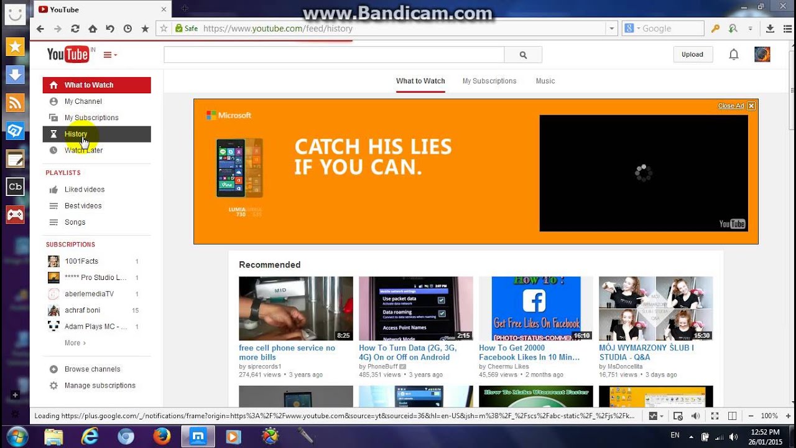The height and width of the screenshot is (448, 796).
Task: Open Maxthon Downloads sidebar arrow icon
Action: pyautogui.click(x=15, y=75)
